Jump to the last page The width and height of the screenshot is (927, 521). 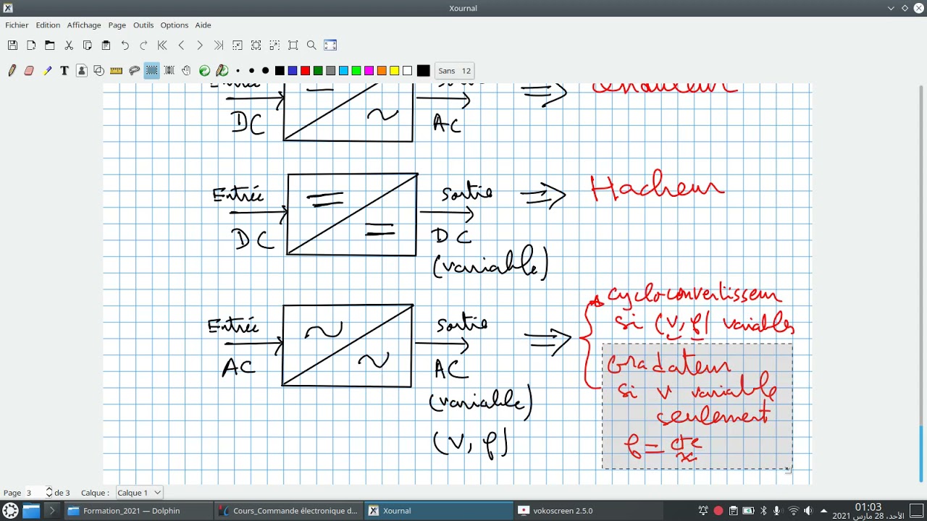point(219,45)
